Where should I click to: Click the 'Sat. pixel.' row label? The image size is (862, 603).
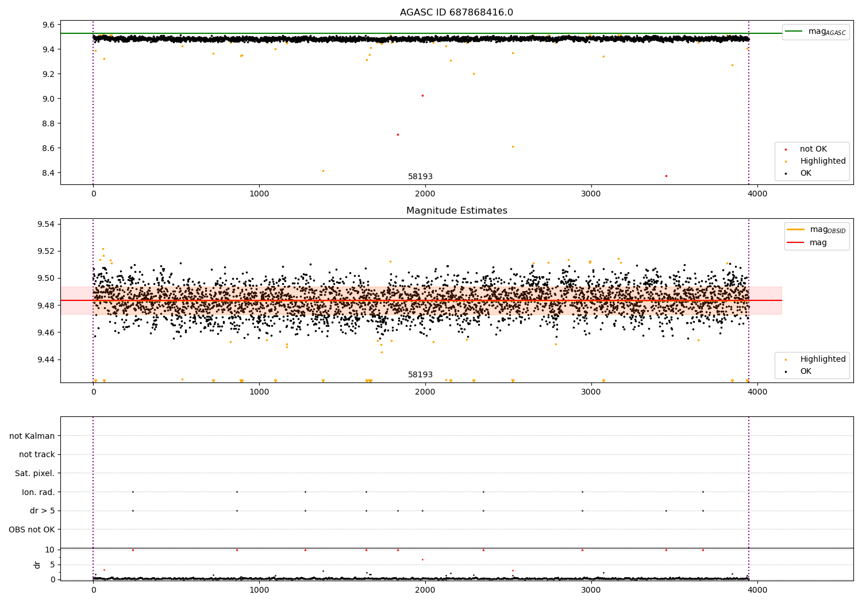[x=35, y=473]
